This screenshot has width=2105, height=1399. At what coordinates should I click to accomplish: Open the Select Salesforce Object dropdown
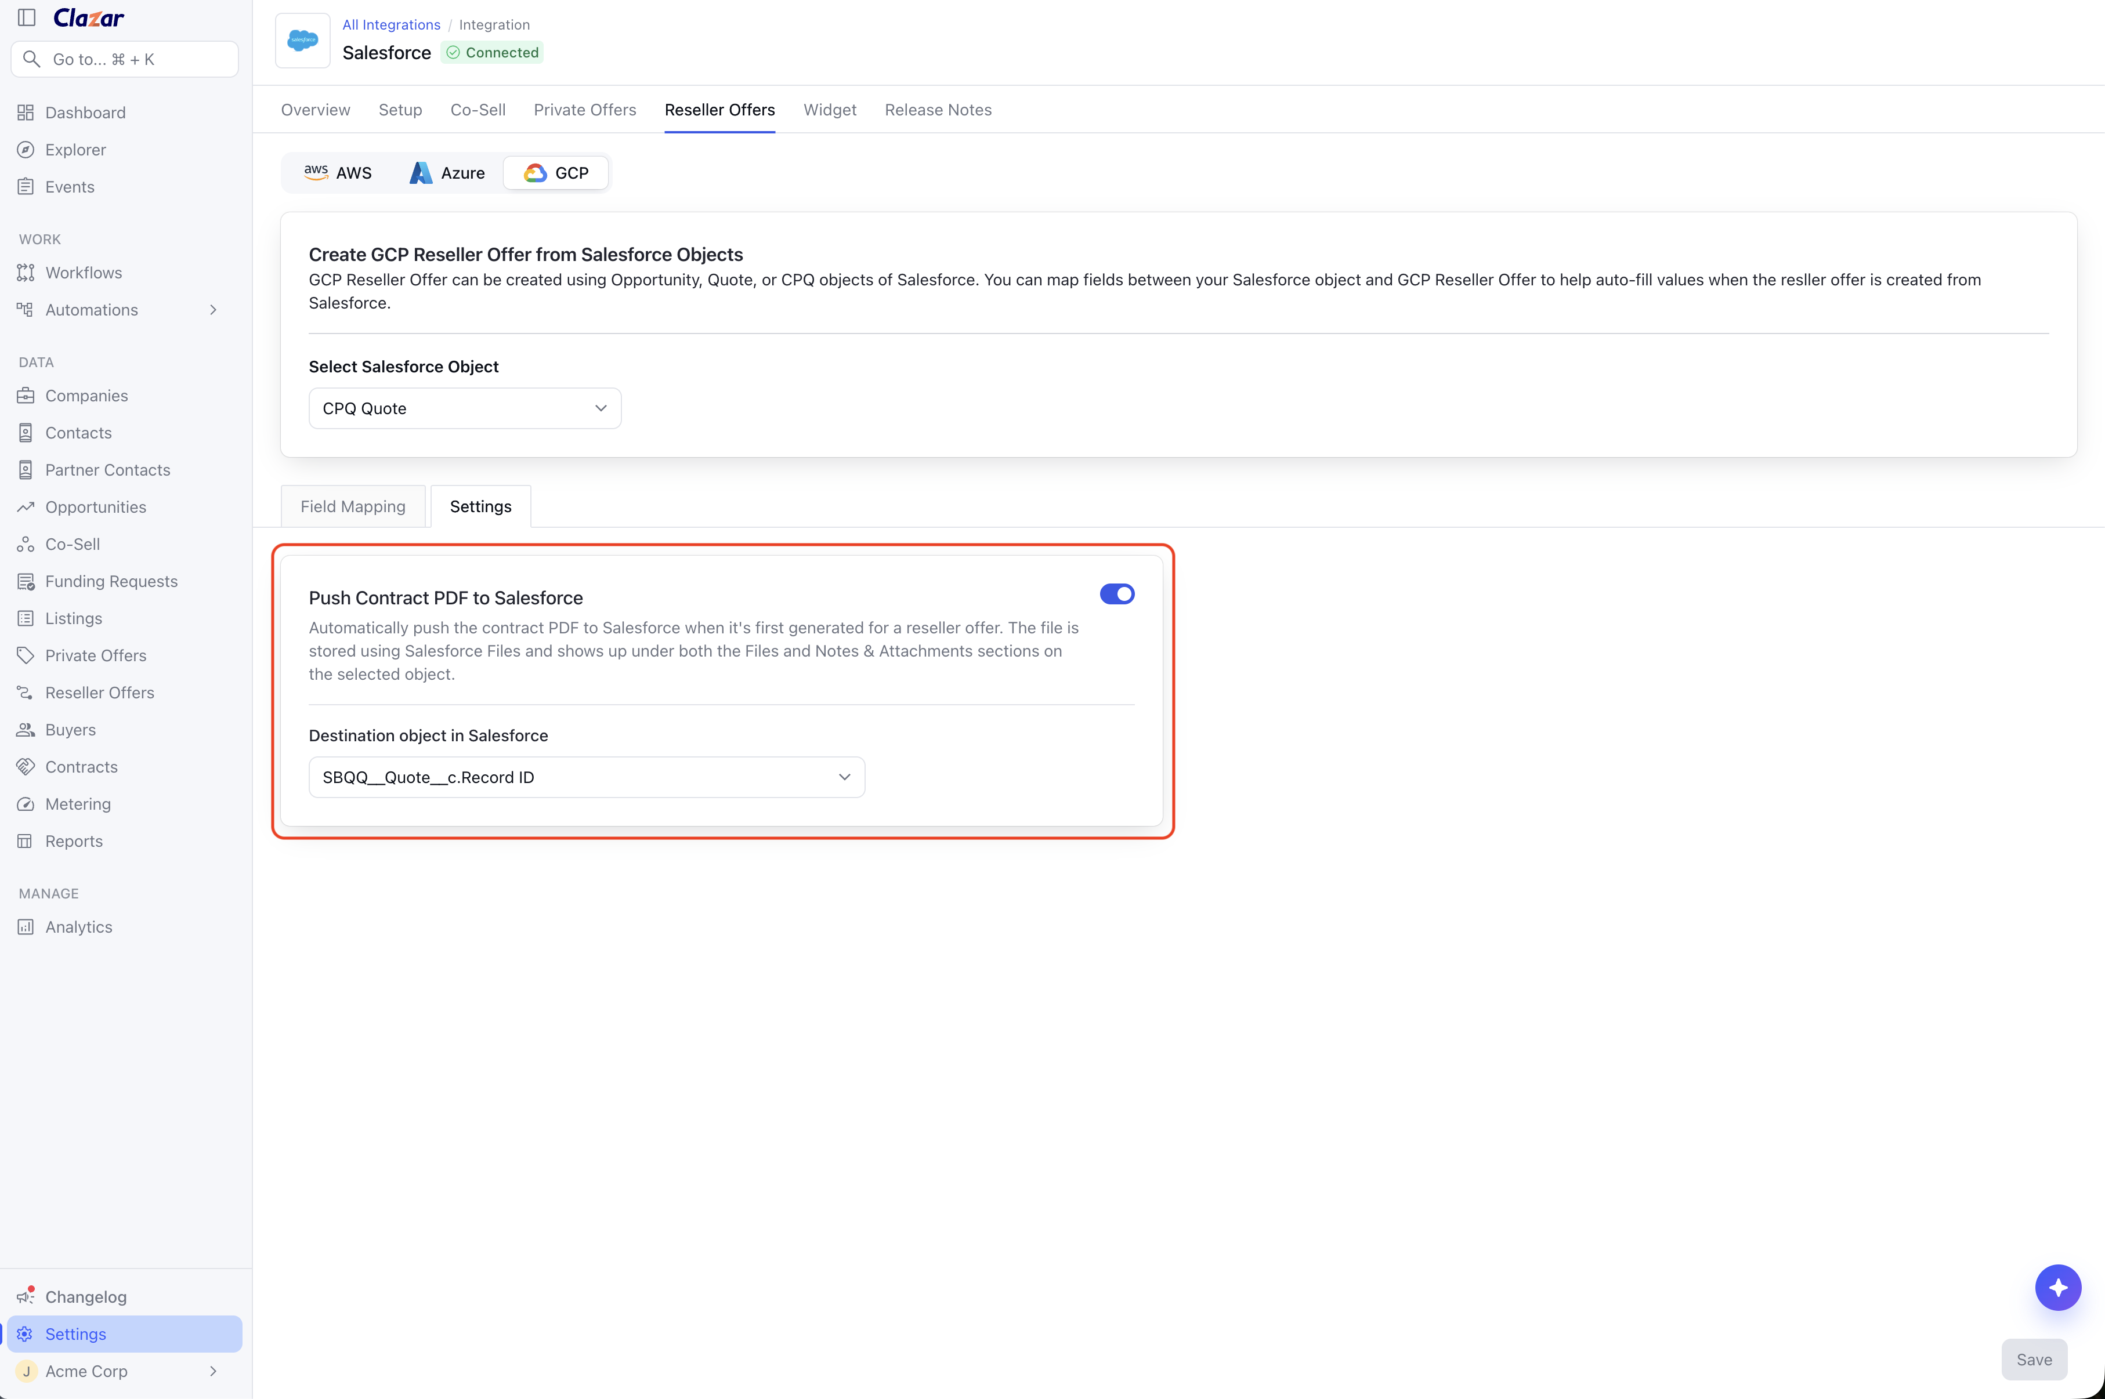pyautogui.click(x=465, y=409)
